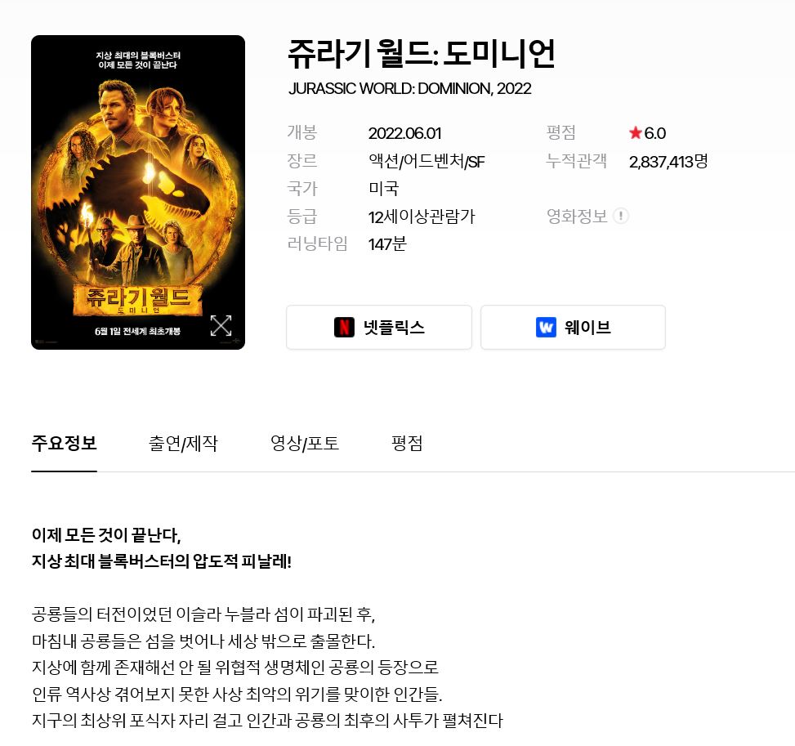Click the 쥬라기 월드: 도미니언 title

click(422, 54)
